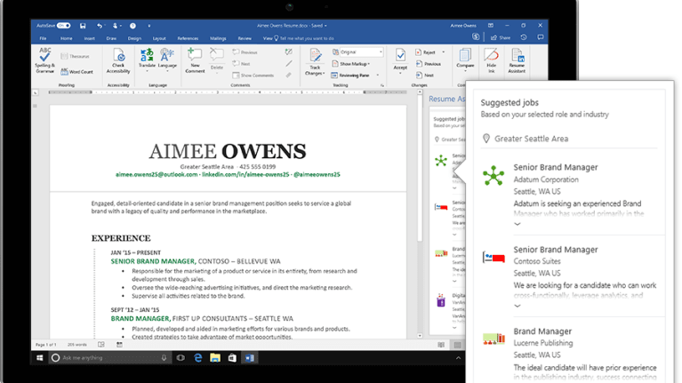682x383 pixels.
Task: Click the Delete comment button
Action: 217,60
